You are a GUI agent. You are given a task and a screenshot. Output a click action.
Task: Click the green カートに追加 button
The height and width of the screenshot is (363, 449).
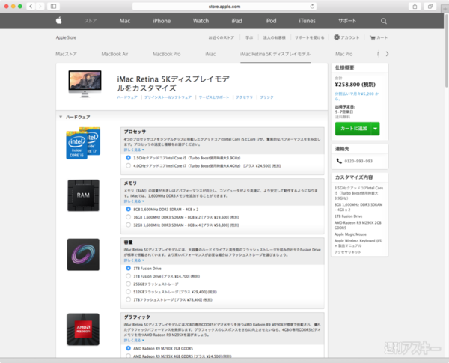(x=354, y=129)
